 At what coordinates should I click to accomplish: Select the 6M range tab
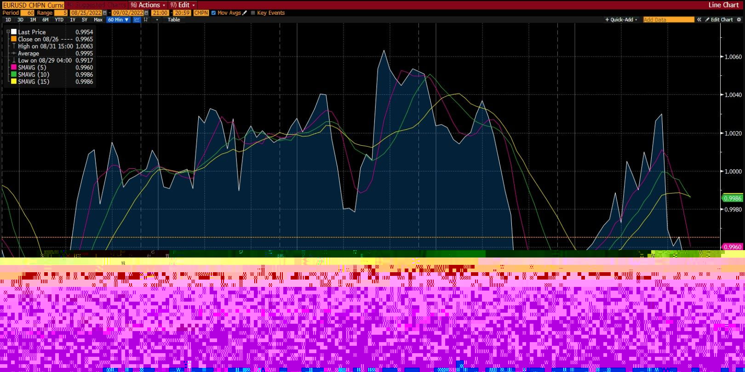coord(45,20)
